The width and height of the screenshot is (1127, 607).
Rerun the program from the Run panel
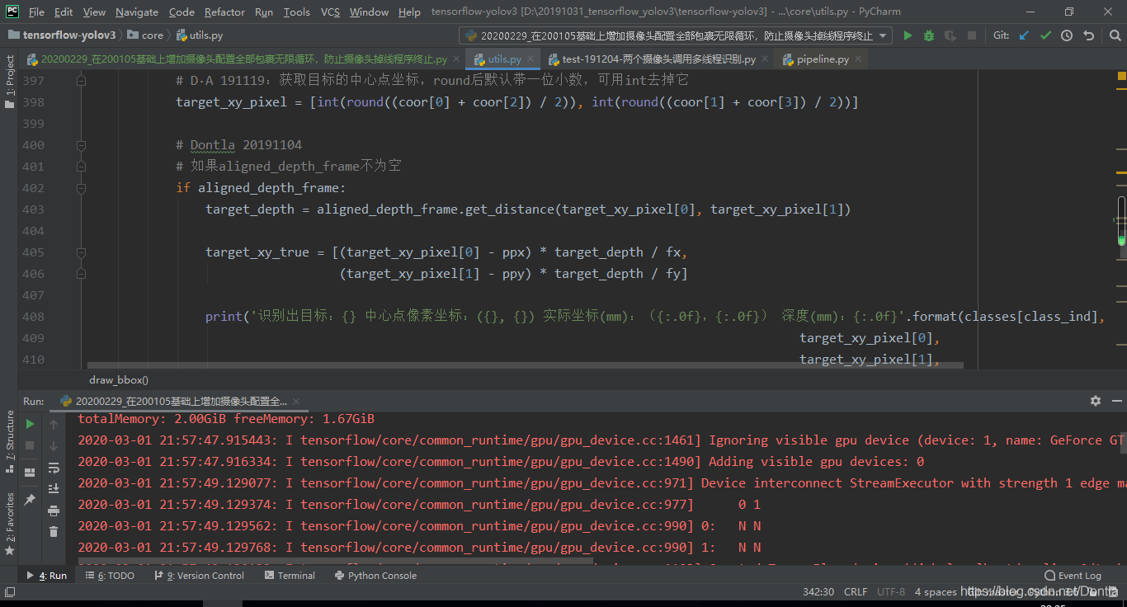[x=30, y=423]
